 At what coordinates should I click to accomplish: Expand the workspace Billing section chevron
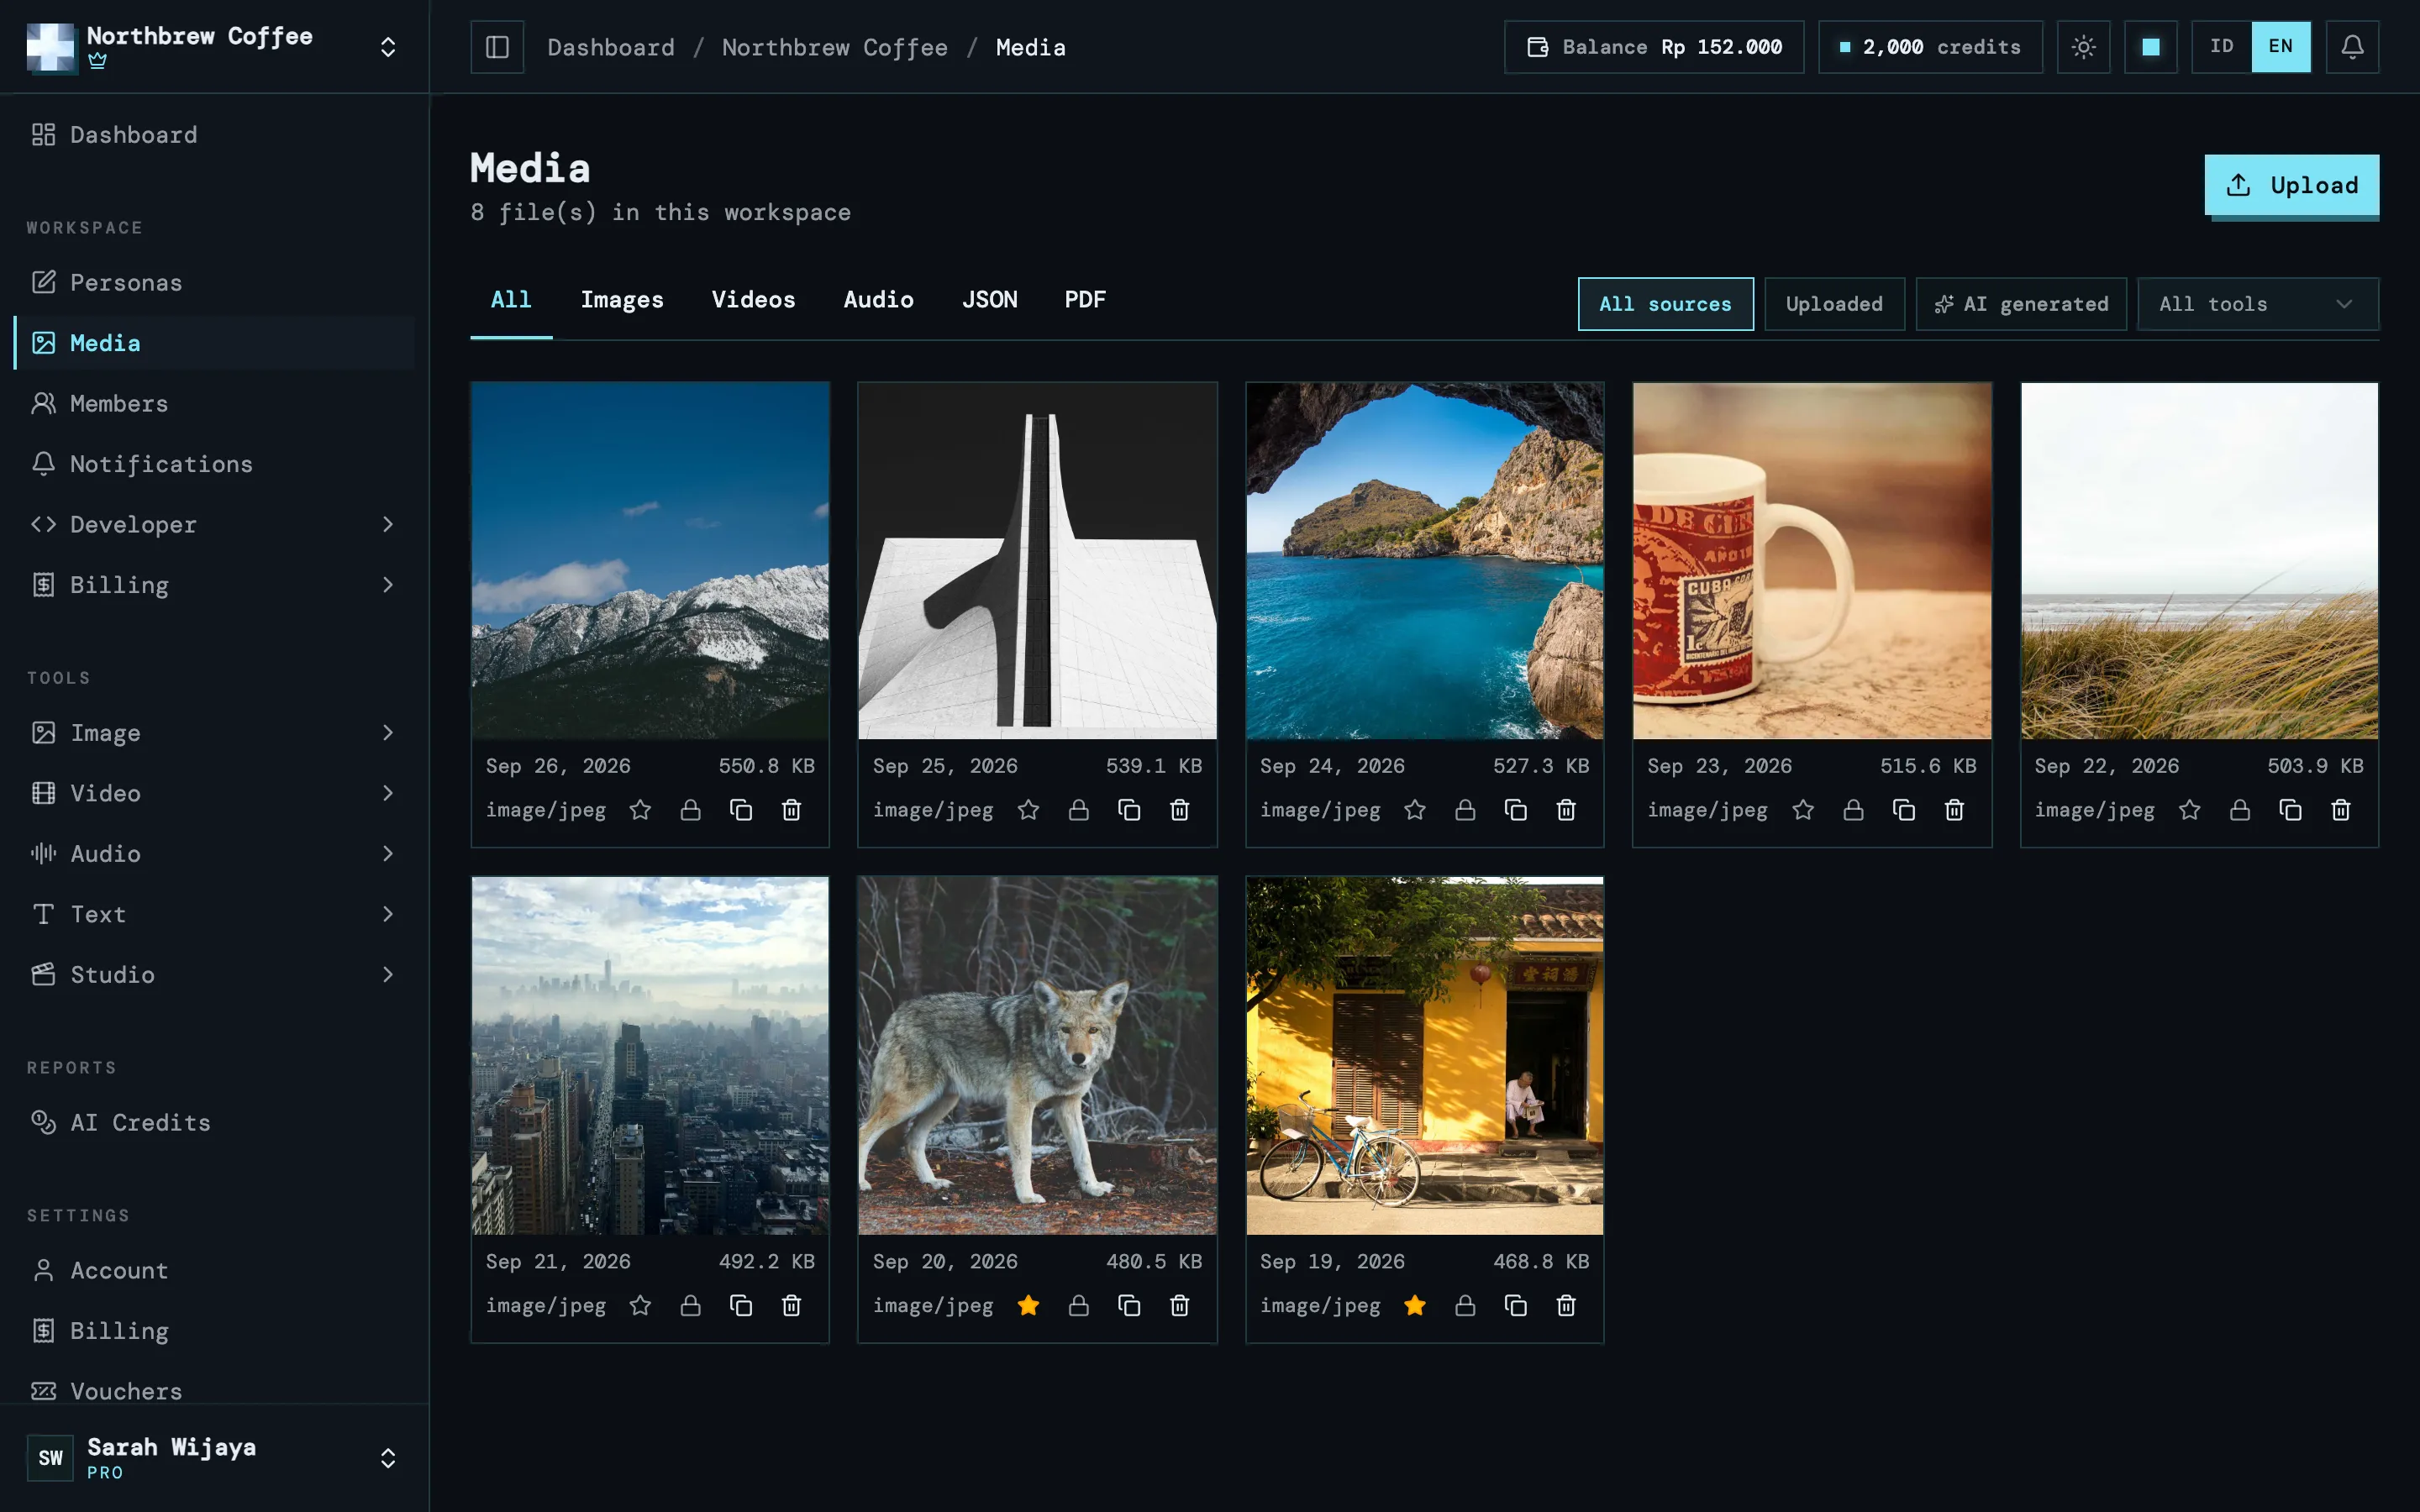click(x=388, y=585)
